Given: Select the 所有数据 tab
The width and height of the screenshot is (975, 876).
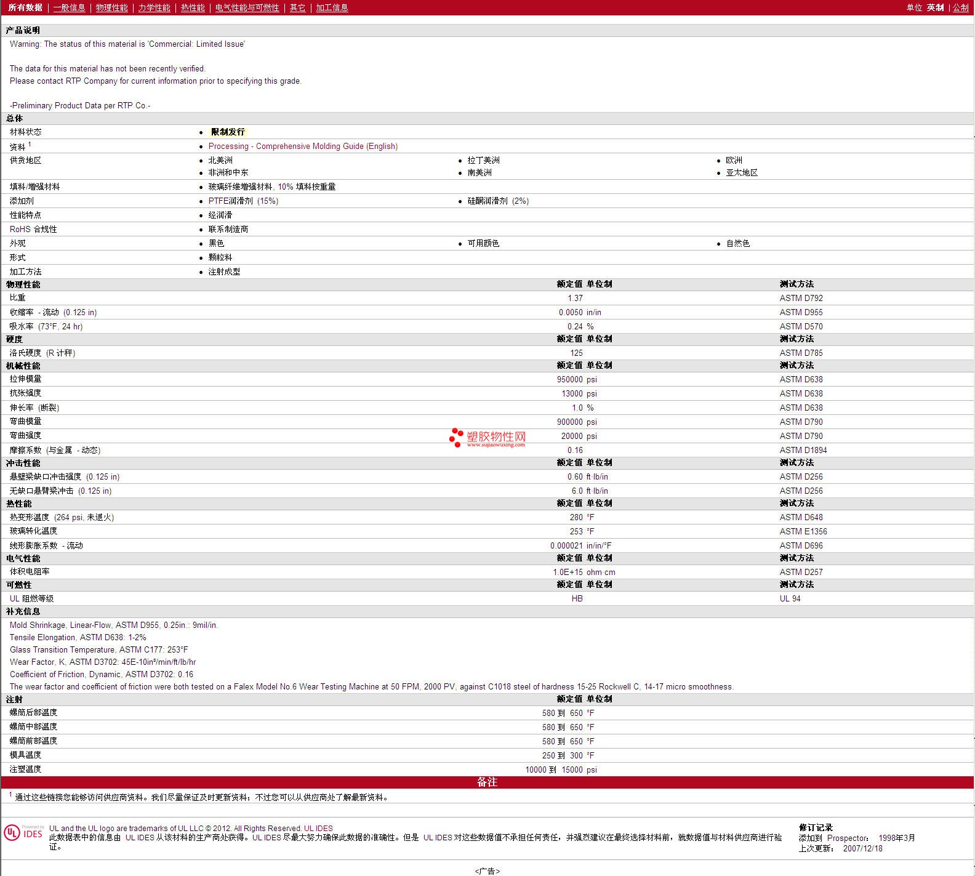Looking at the screenshot, I should [x=25, y=7].
